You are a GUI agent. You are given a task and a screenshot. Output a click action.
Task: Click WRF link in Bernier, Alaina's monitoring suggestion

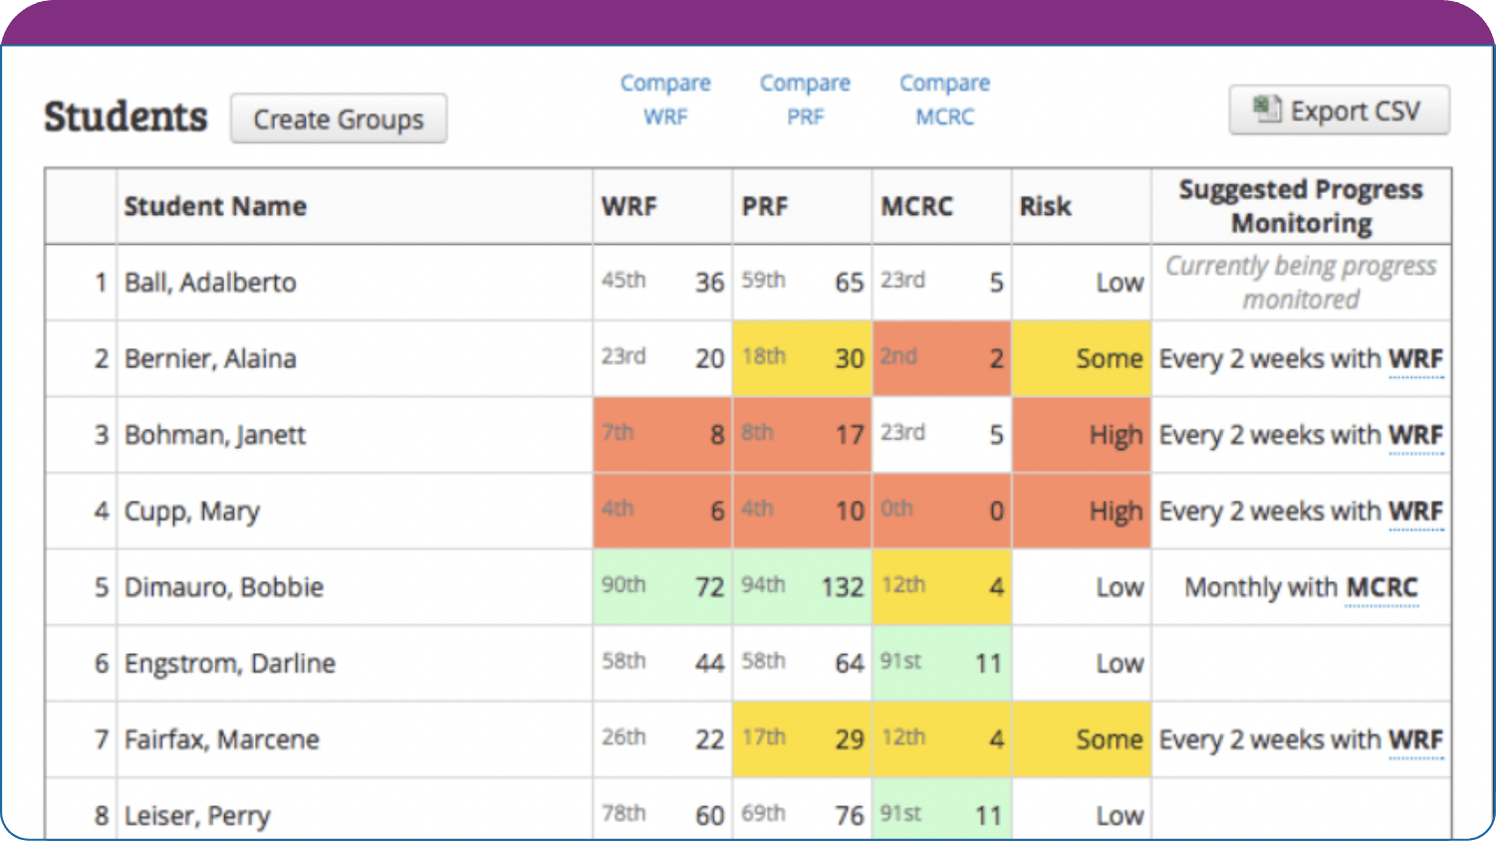(x=1416, y=358)
